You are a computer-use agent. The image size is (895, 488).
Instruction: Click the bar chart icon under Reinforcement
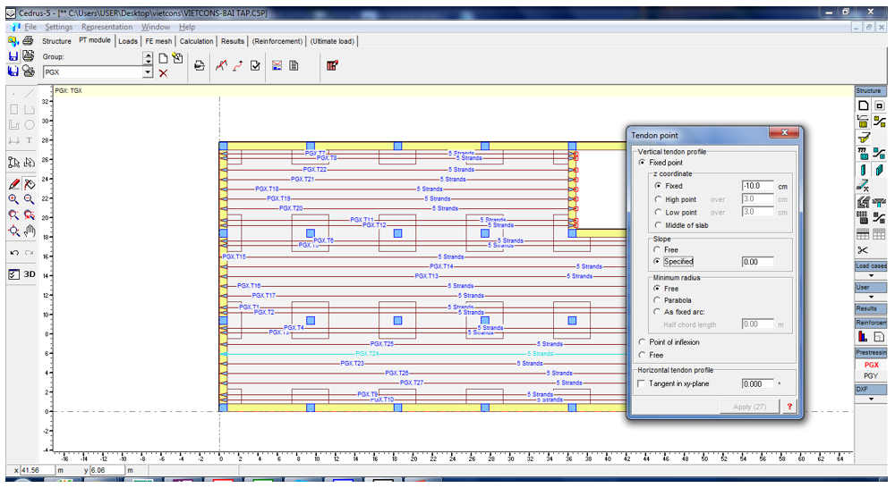pyautogui.click(x=863, y=337)
